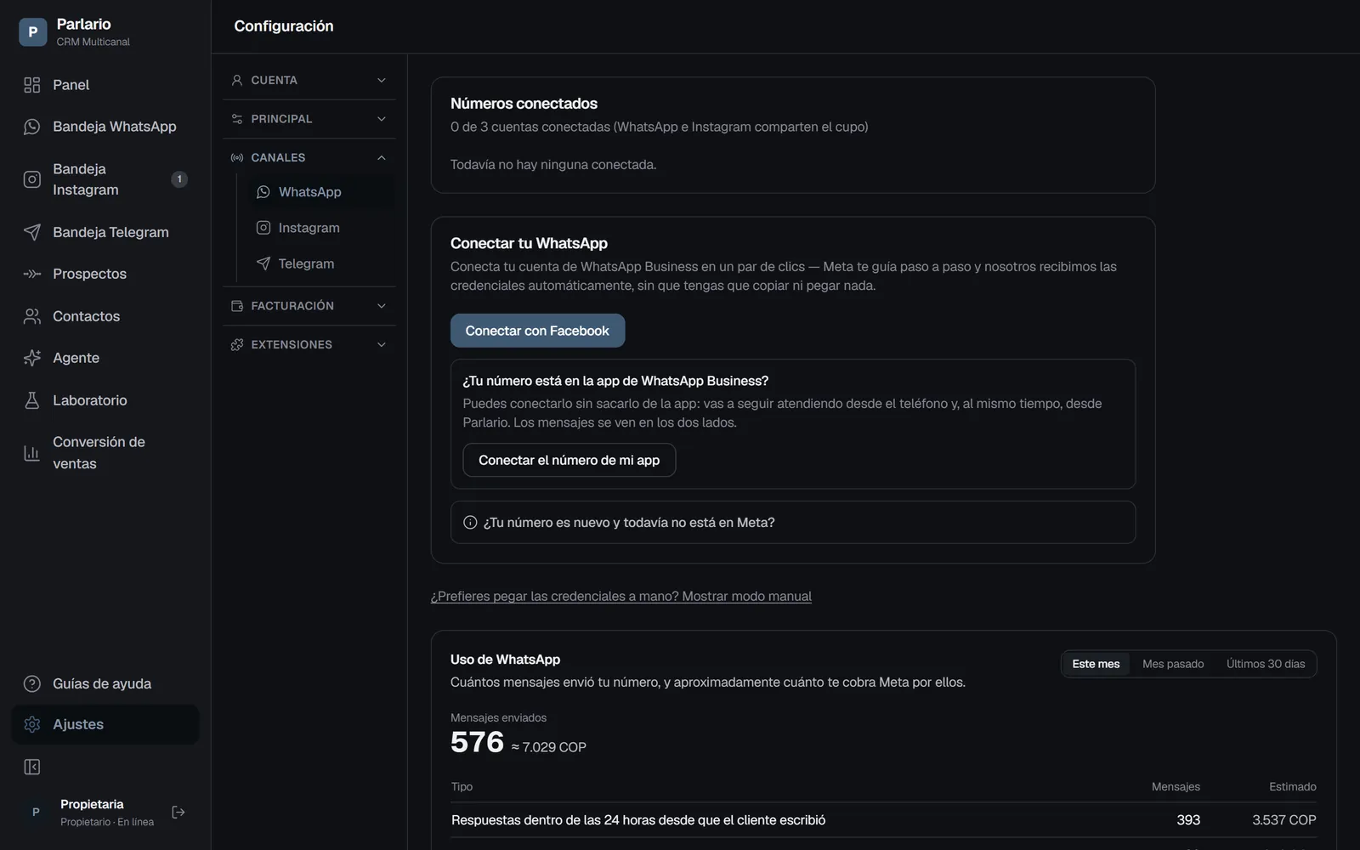Click the Bandeja Telegram paper-plane icon

pyautogui.click(x=32, y=232)
